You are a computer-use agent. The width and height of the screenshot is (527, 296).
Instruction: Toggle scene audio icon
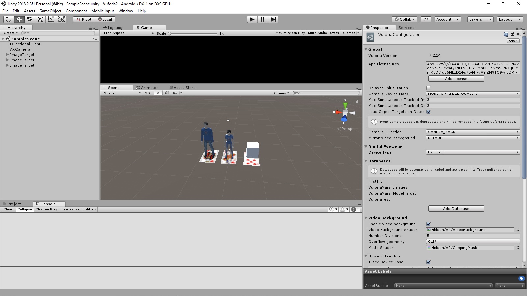pos(167,93)
